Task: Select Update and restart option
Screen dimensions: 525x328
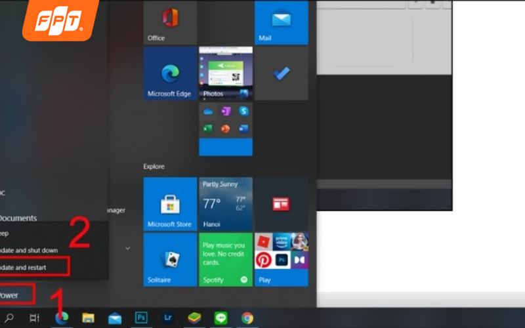Action: 35,267
